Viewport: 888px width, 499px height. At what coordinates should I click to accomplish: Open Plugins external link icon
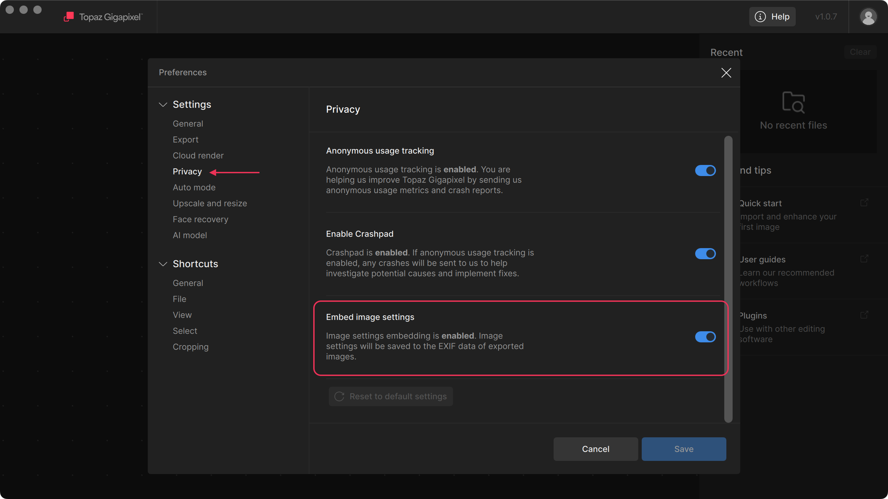coord(864,315)
